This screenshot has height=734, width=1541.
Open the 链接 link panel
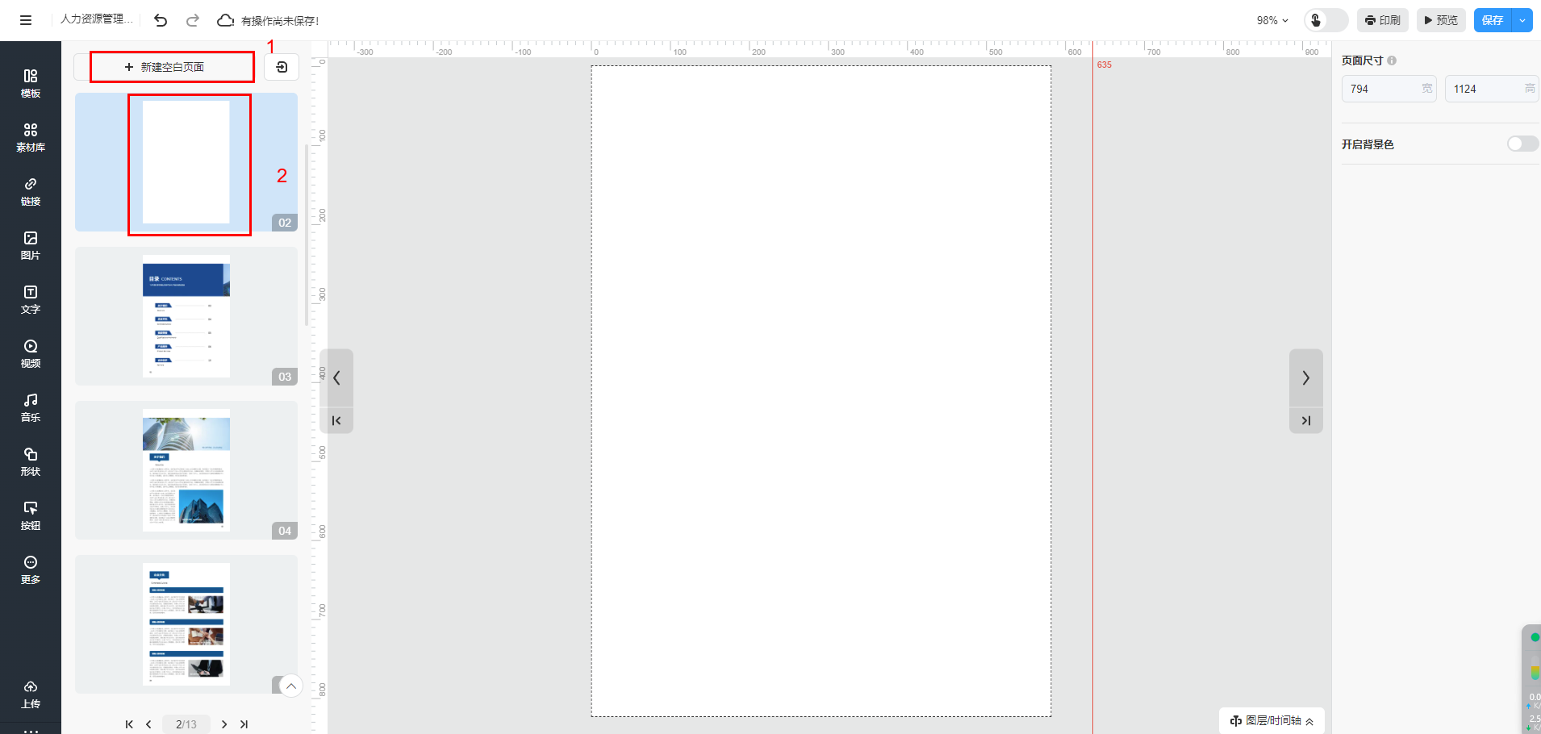(x=31, y=191)
